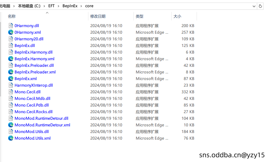Go to 本地磁盘 (C:) in the address bar
The width and height of the screenshot is (267, 162).
point(29,6)
